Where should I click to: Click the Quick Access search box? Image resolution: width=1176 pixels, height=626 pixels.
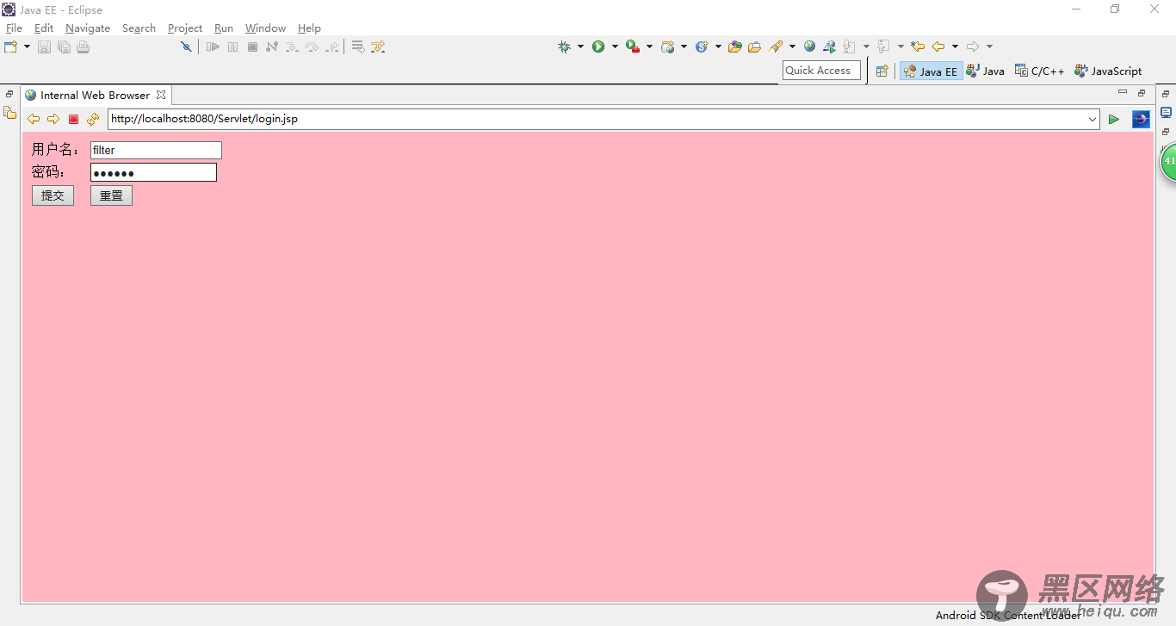tap(821, 71)
